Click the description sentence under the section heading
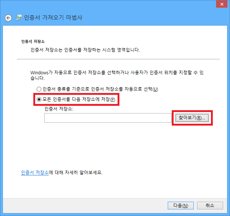This screenshot has height=216, width=230. click(x=85, y=49)
